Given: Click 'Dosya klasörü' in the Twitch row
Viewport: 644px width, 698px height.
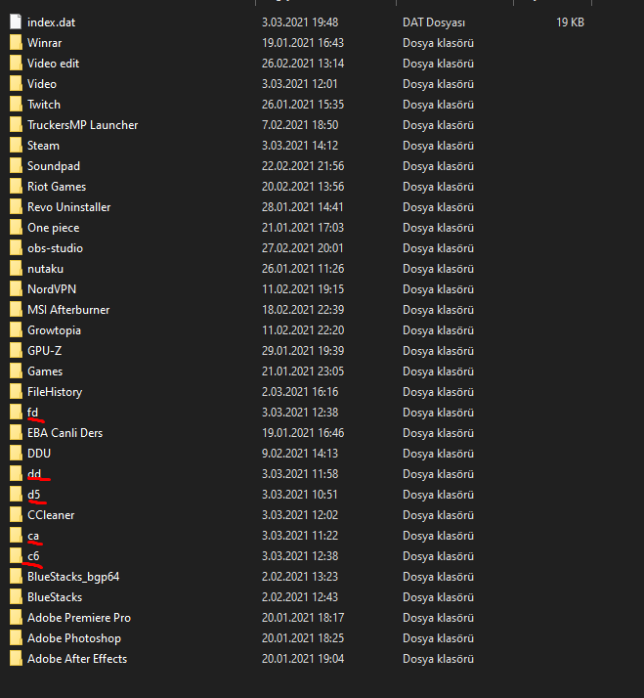Looking at the screenshot, I should 438,105.
